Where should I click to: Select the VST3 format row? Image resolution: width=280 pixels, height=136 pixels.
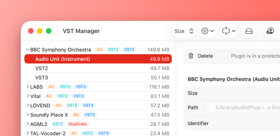98,78
